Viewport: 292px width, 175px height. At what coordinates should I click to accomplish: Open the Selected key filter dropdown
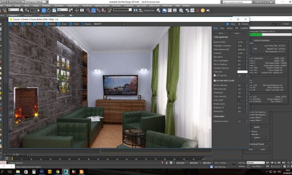(x=255, y=162)
